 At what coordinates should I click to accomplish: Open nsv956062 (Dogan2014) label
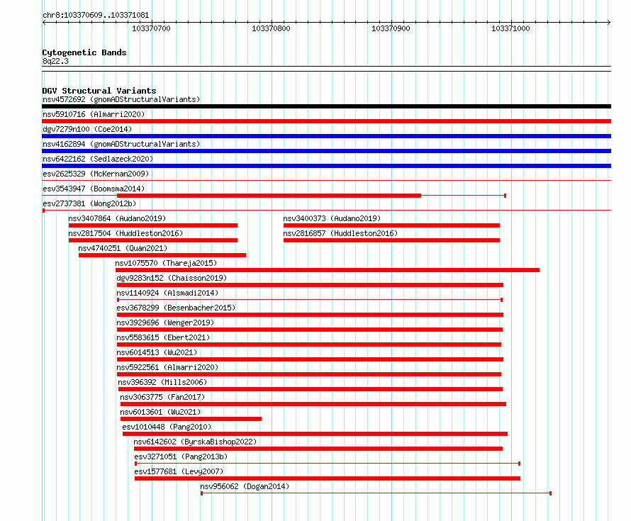[x=245, y=486]
